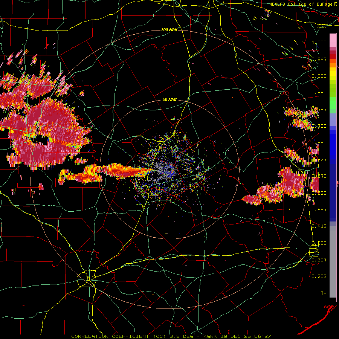339x339 pixels.
Task: Click the TH threshold label on legend
Action: 324,293
